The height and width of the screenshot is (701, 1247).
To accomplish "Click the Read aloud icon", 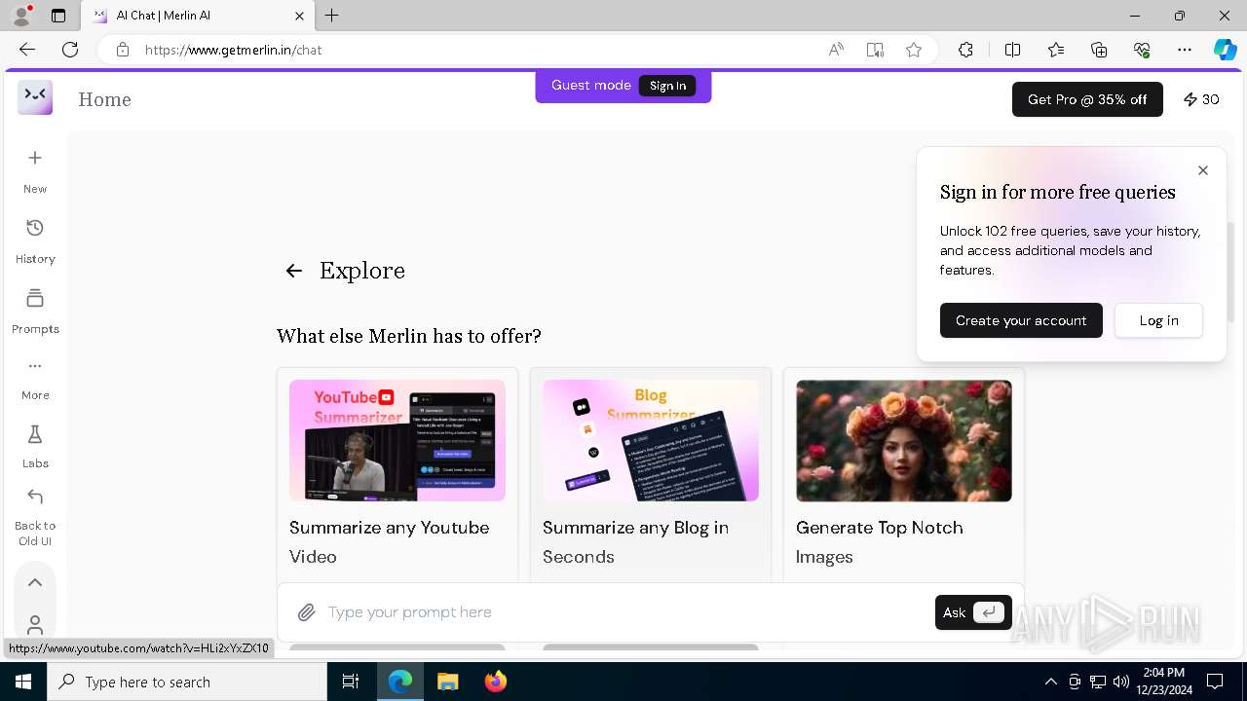I will (836, 50).
